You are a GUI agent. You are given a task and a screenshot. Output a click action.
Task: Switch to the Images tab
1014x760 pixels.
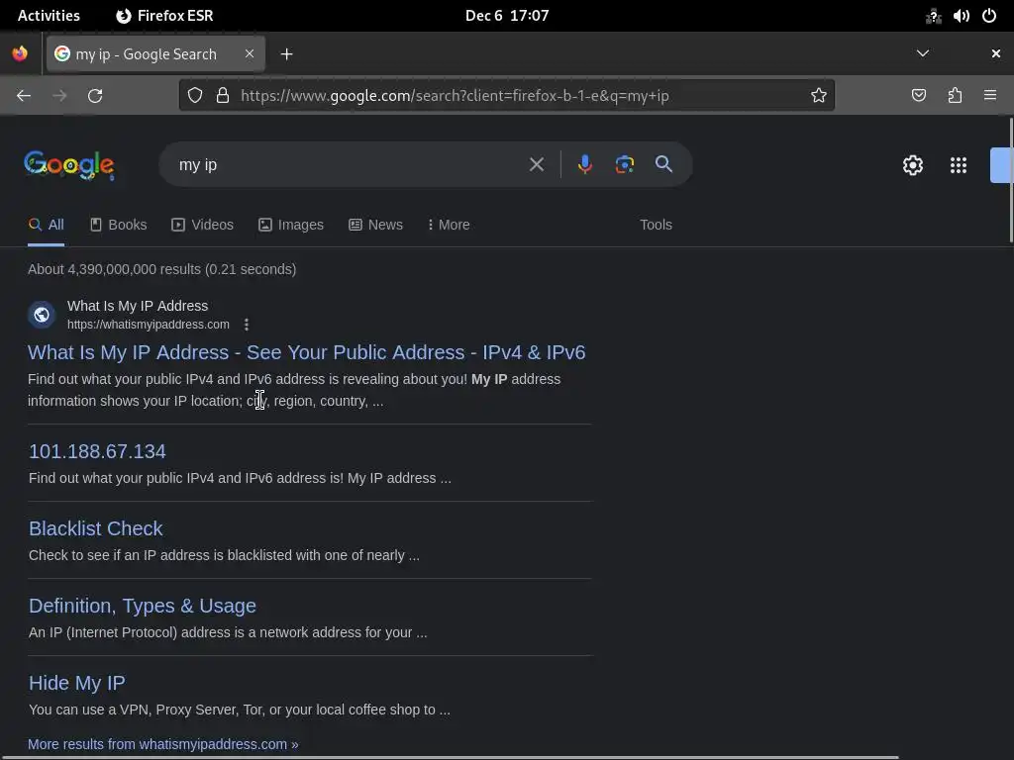click(291, 225)
